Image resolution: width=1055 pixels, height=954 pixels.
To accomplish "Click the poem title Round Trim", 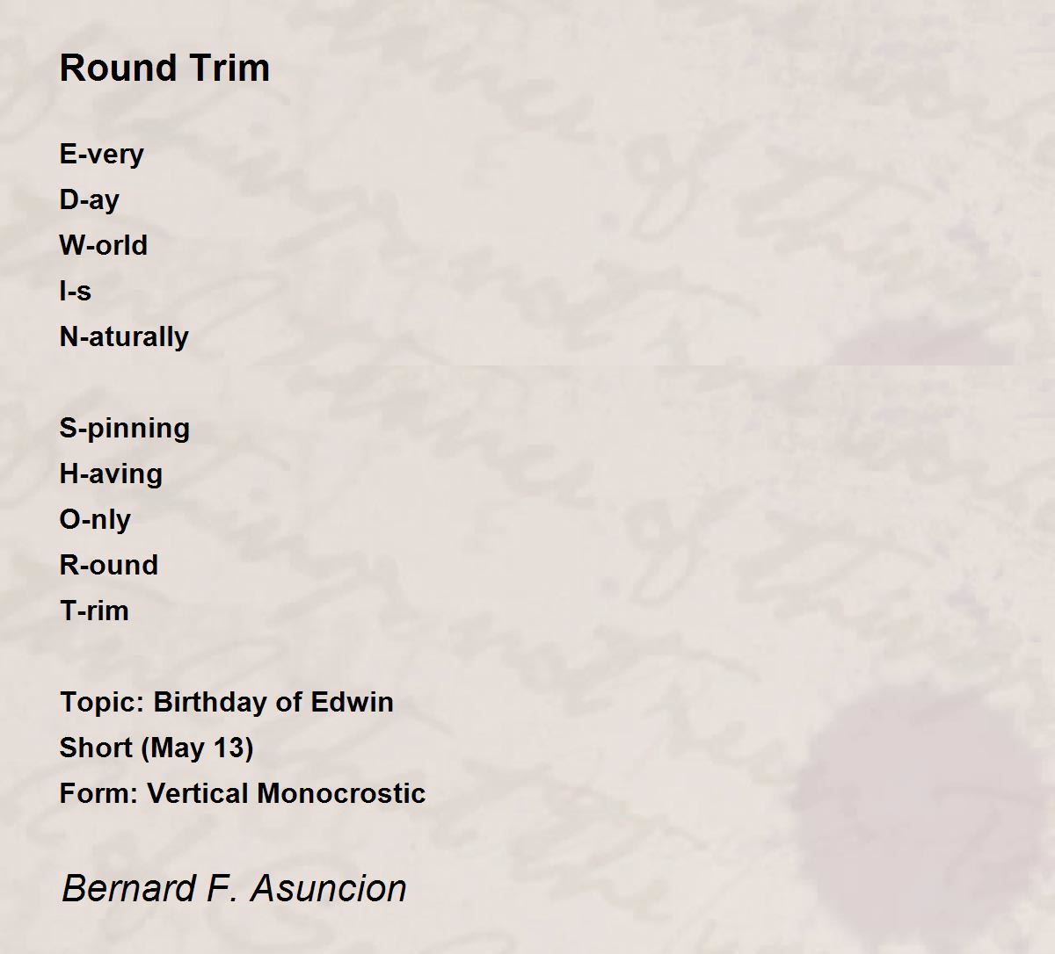I will [x=164, y=69].
